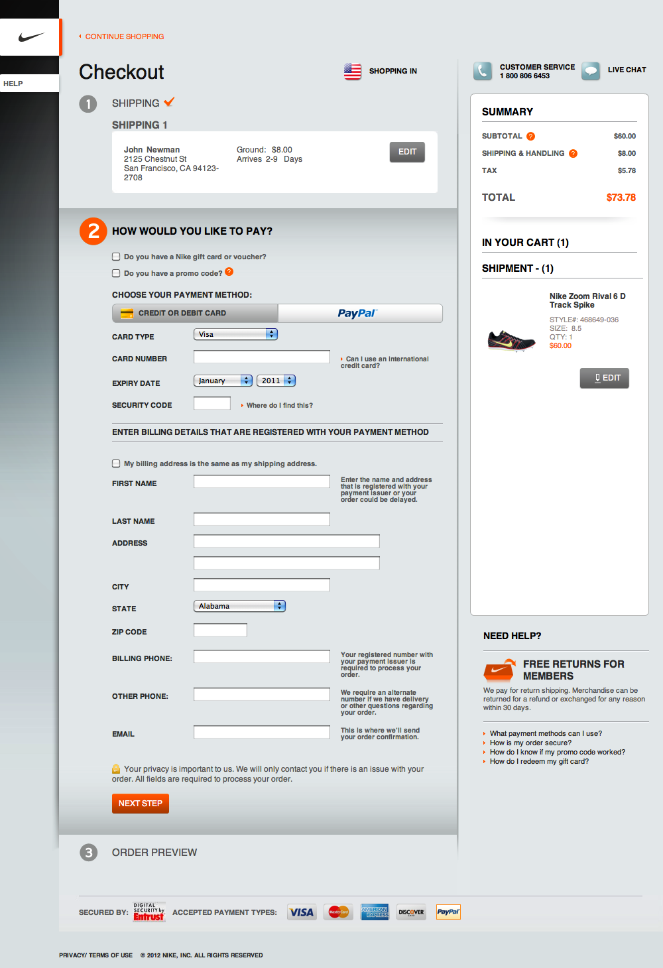
Task: Click the US flag shopping-in icon
Action: click(353, 71)
